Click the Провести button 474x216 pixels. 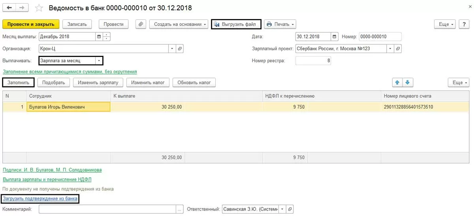(114, 24)
